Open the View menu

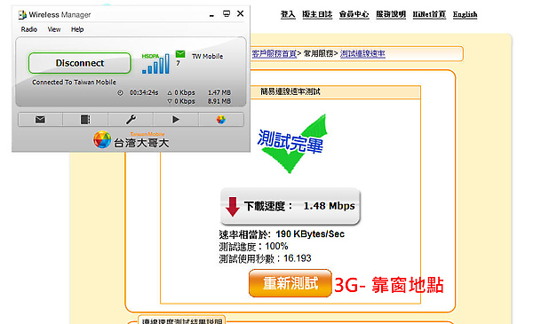click(54, 29)
